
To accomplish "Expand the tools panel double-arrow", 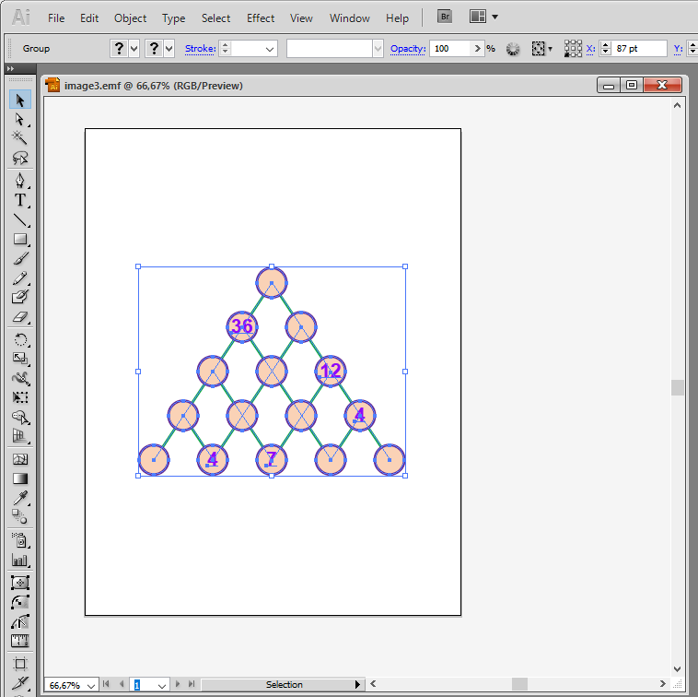I will [11, 68].
